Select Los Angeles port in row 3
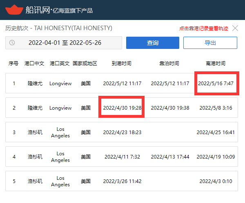 (x=60, y=132)
